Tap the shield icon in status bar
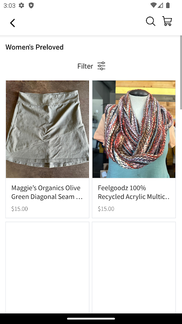 (31, 5)
